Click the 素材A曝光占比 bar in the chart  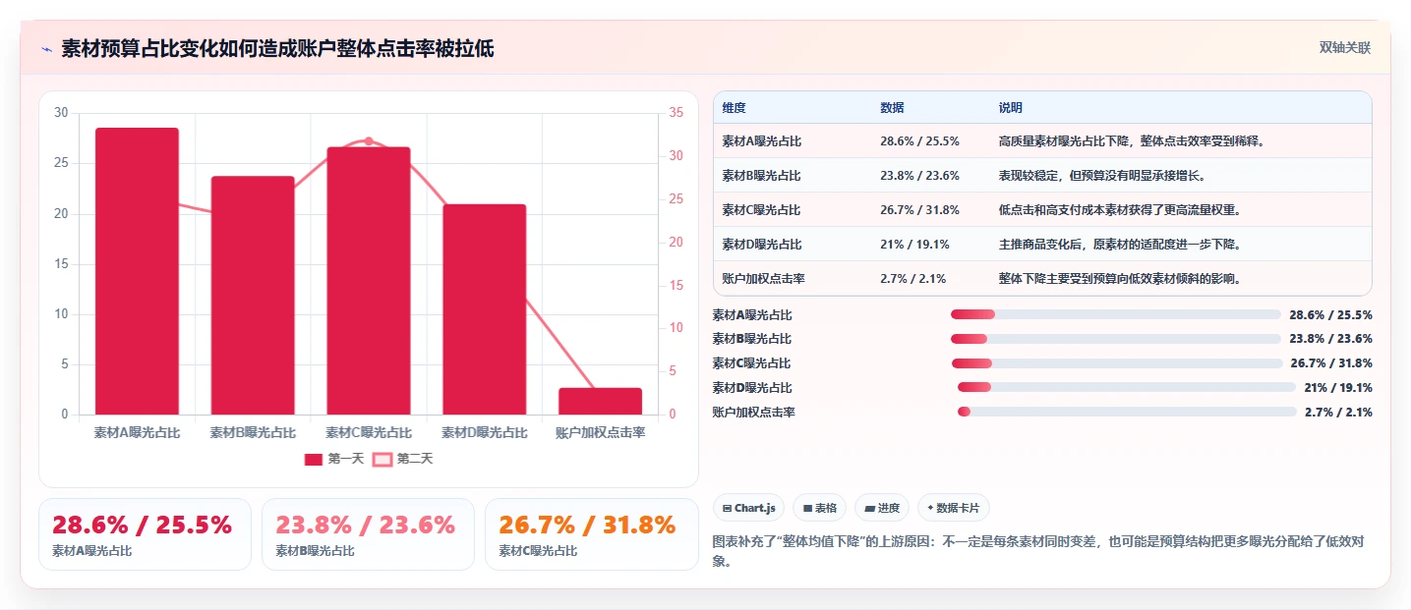point(137,271)
